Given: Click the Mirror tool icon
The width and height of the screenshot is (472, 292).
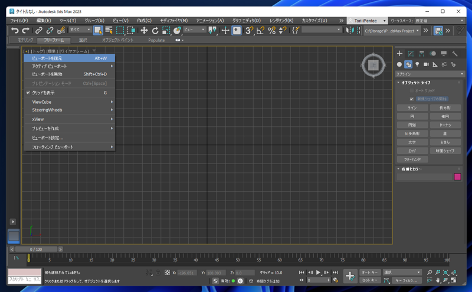Looking at the screenshot, I should [x=350, y=31].
